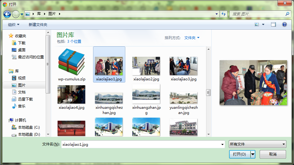Screen dimensions: 294x165
Task: Open the file name history dropdown
Action: click(x=222, y=145)
